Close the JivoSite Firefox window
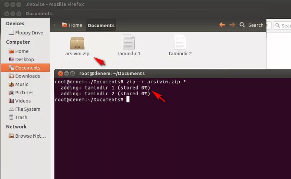291x179 pixels. click(7, 4)
